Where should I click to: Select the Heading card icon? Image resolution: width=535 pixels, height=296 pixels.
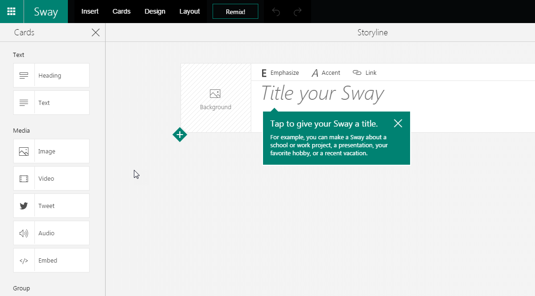coord(24,75)
